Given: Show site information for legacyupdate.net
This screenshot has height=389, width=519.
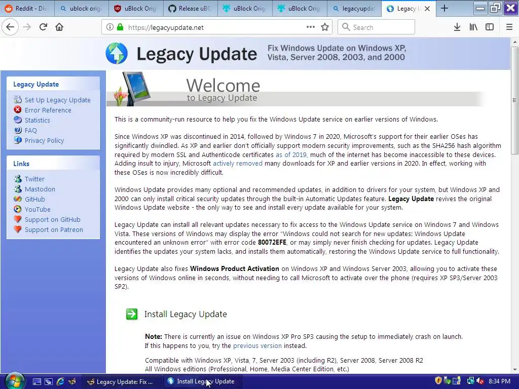Looking at the screenshot, I should click(x=110, y=27).
